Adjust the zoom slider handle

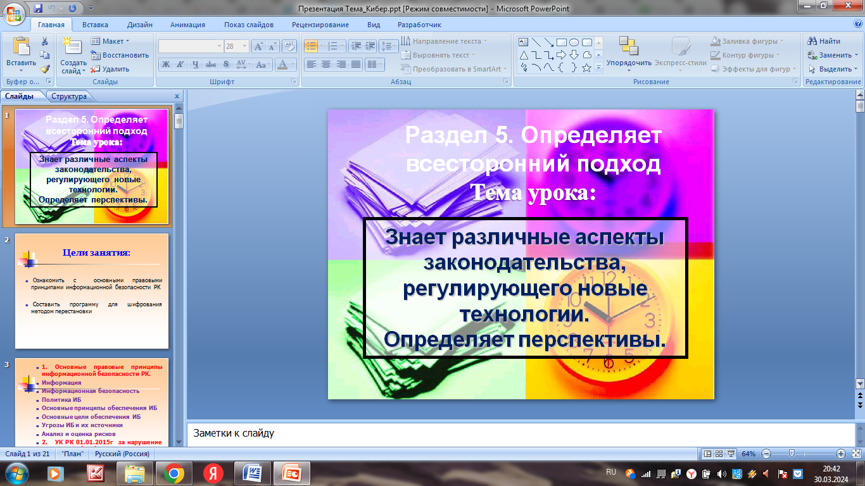(791, 454)
